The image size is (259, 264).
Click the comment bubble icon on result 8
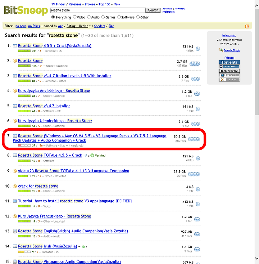coord(85,155)
